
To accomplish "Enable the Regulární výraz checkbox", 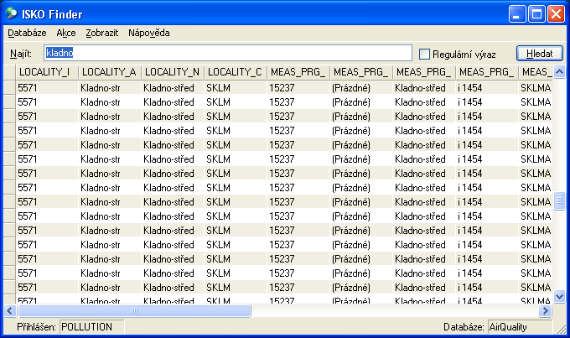I will point(425,54).
